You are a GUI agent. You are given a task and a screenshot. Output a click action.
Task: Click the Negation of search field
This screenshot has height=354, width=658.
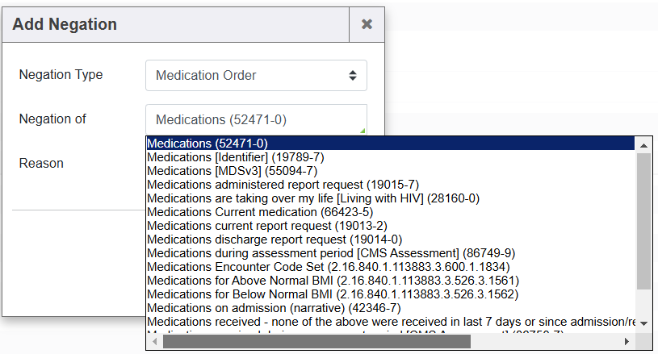256,120
